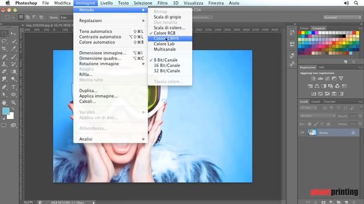Open the layer filter type dropdown
This screenshot has height=204, width=364.
coord(308,108)
